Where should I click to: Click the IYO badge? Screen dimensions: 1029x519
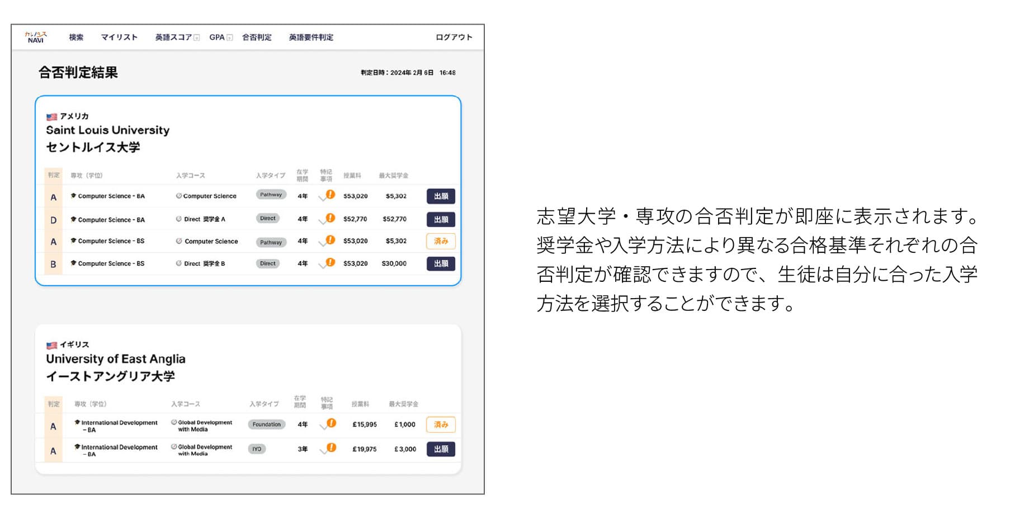click(x=257, y=449)
